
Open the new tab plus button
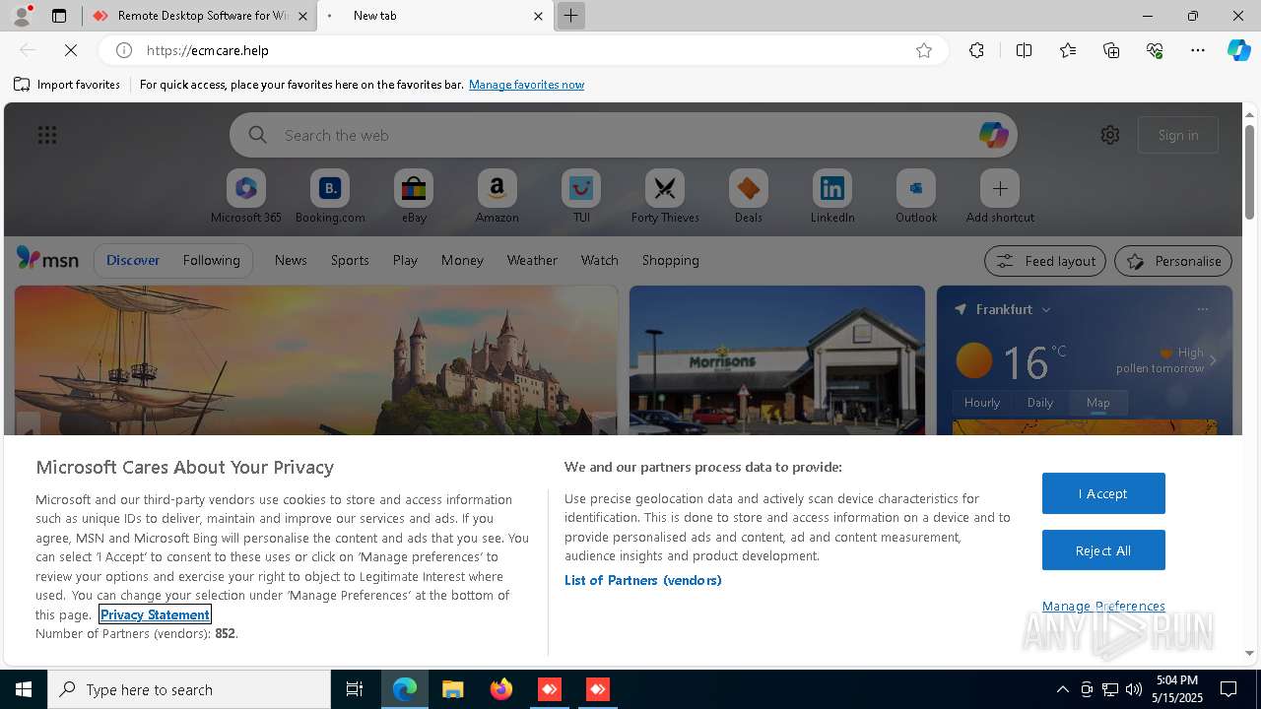click(570, 16)
